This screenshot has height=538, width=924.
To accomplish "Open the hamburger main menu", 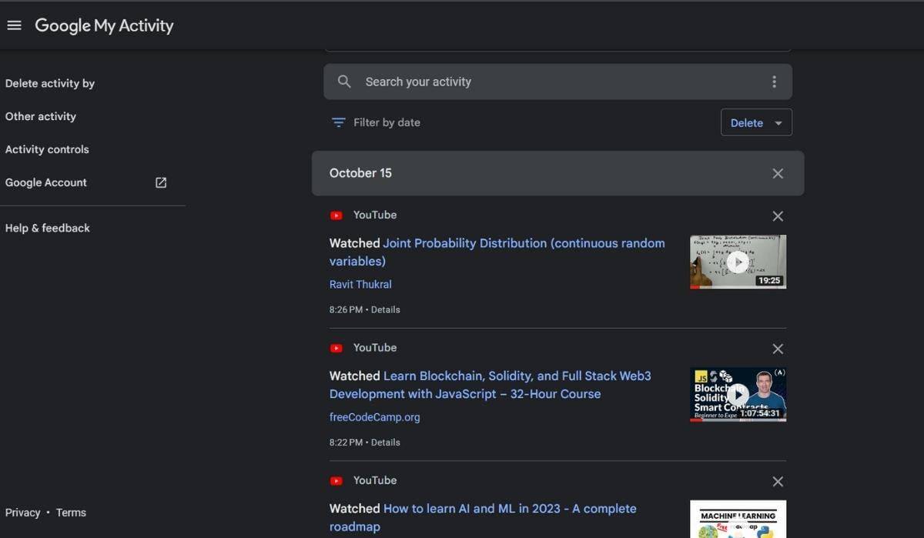I will 14,25.
